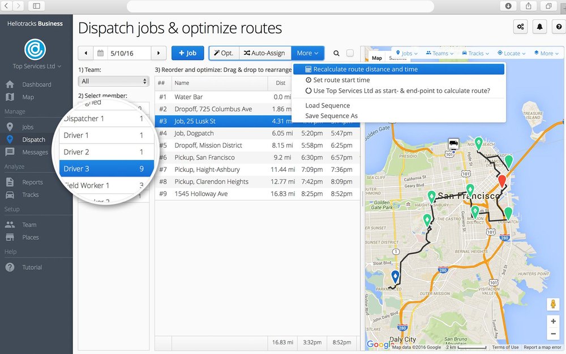The width and height of the screenshot is (566, 354).
Task: Click the blue Job button to add a job
Action: click(x=187, y=53)
